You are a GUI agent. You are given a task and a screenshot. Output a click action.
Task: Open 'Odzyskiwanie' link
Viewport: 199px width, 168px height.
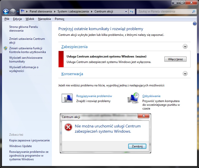(x=151, y=96)
